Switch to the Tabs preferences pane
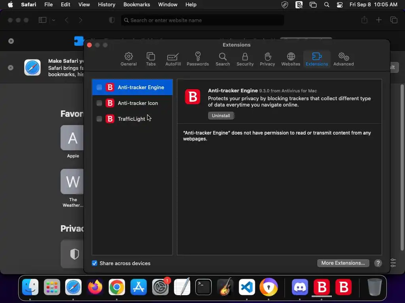Screen dimensions: 405x303 coord(151,59)
